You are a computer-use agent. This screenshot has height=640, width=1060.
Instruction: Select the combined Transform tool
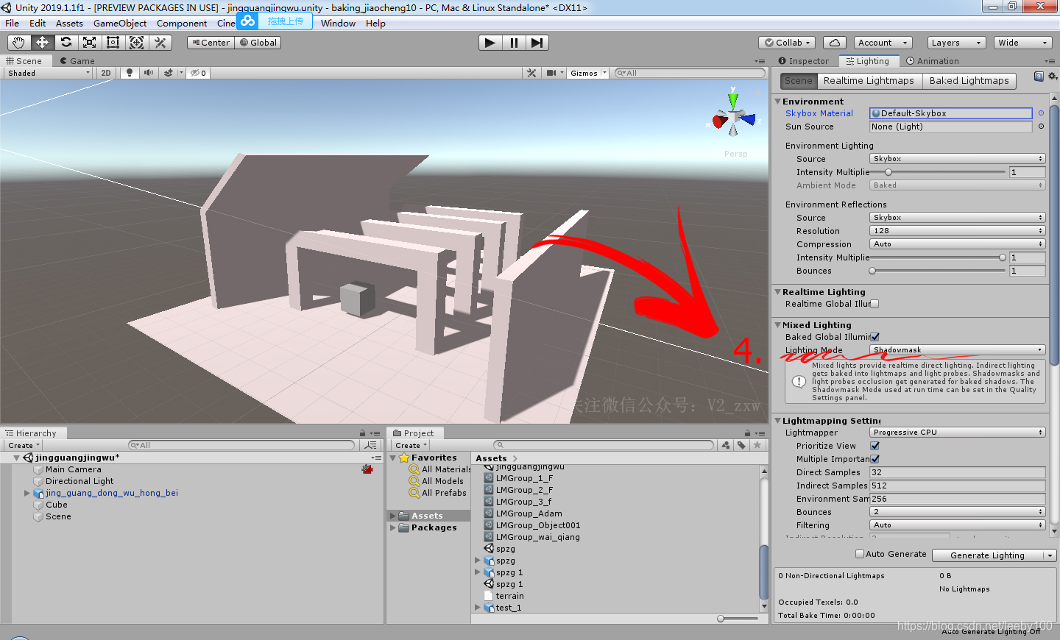[137, 43]
